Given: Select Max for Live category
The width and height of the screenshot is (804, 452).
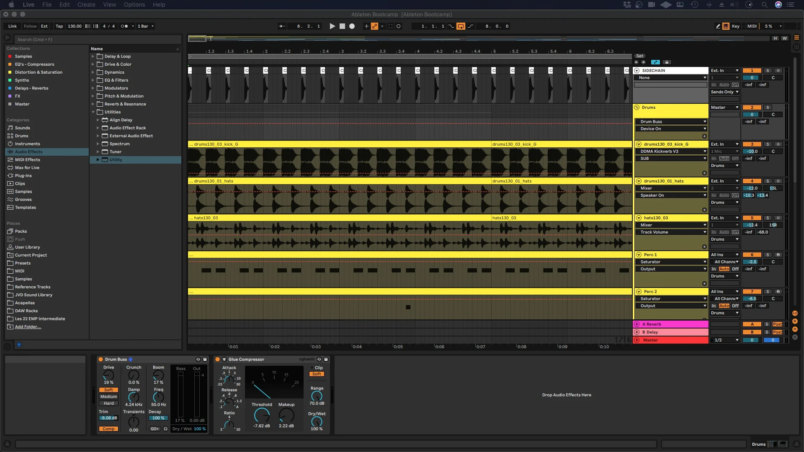Looking at the screenshot, I should pos(27,167).
